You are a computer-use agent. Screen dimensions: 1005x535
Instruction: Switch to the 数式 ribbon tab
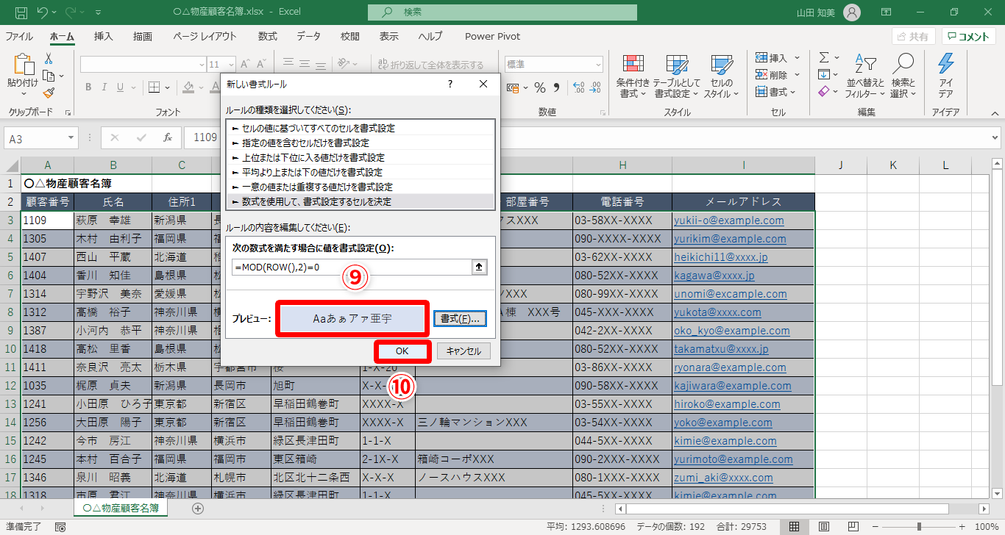[x=267, y=37]
